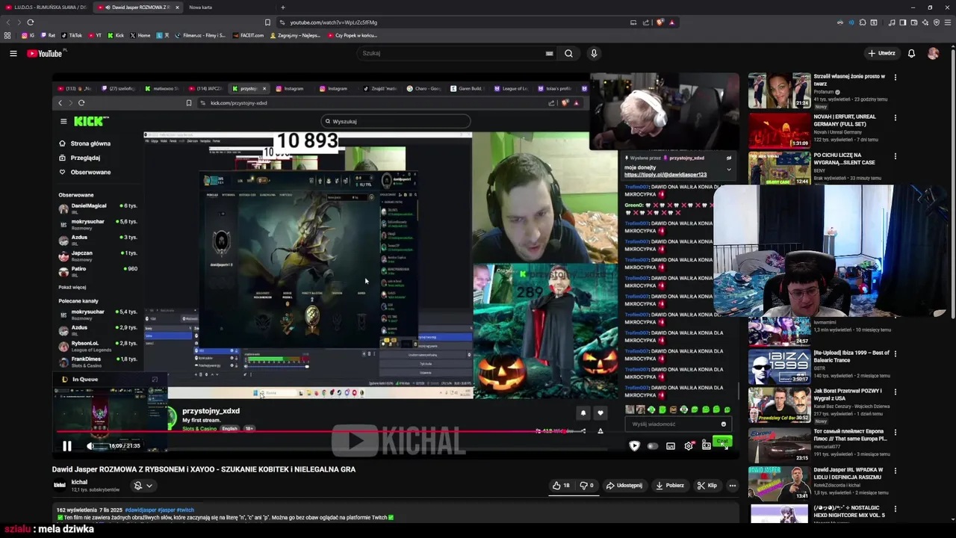
Task: Open PO CICHU LICZĘ NA WYGRANĄ title
Action: point(844,158)
